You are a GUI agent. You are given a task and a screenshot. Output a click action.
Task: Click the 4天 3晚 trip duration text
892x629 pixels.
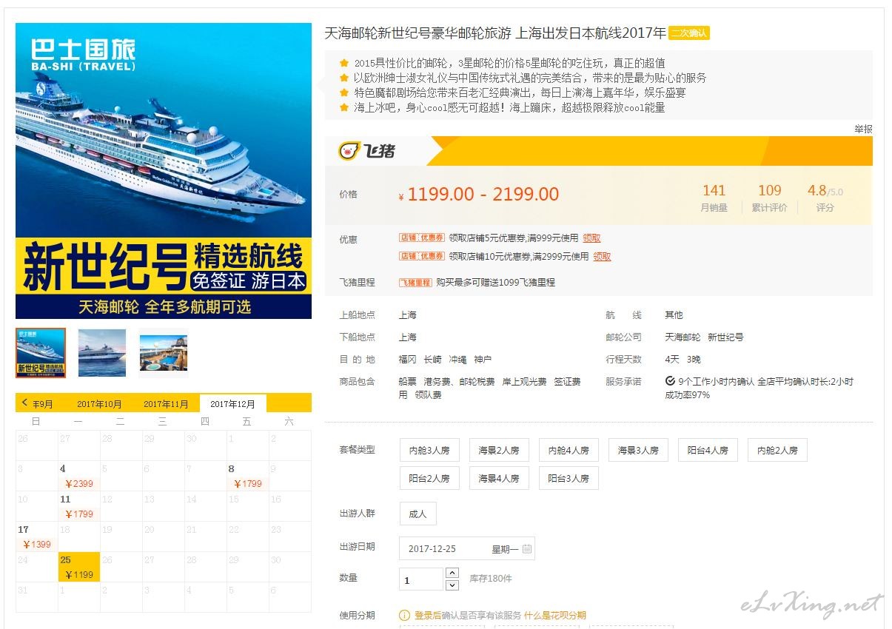point(683,360)
